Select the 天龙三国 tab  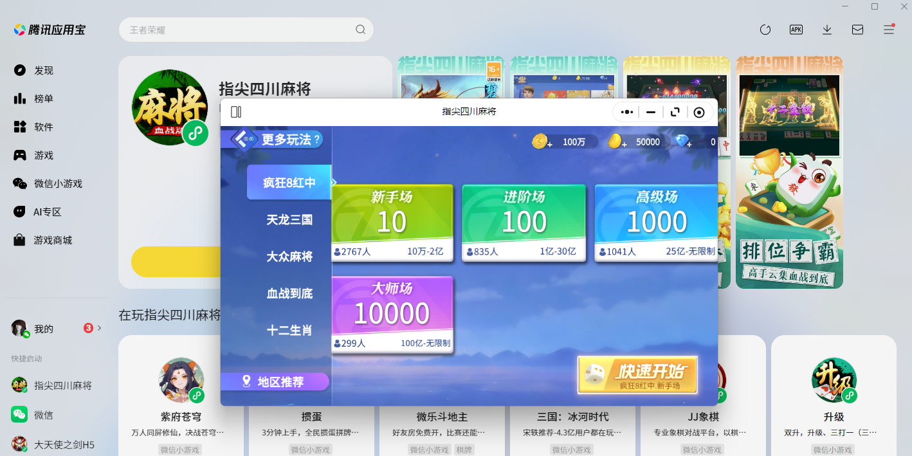289,219
